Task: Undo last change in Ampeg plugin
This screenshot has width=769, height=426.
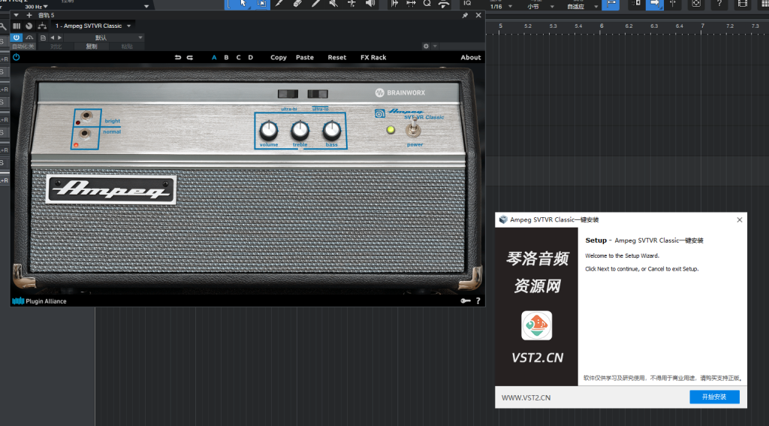Action: coord(178,57)
